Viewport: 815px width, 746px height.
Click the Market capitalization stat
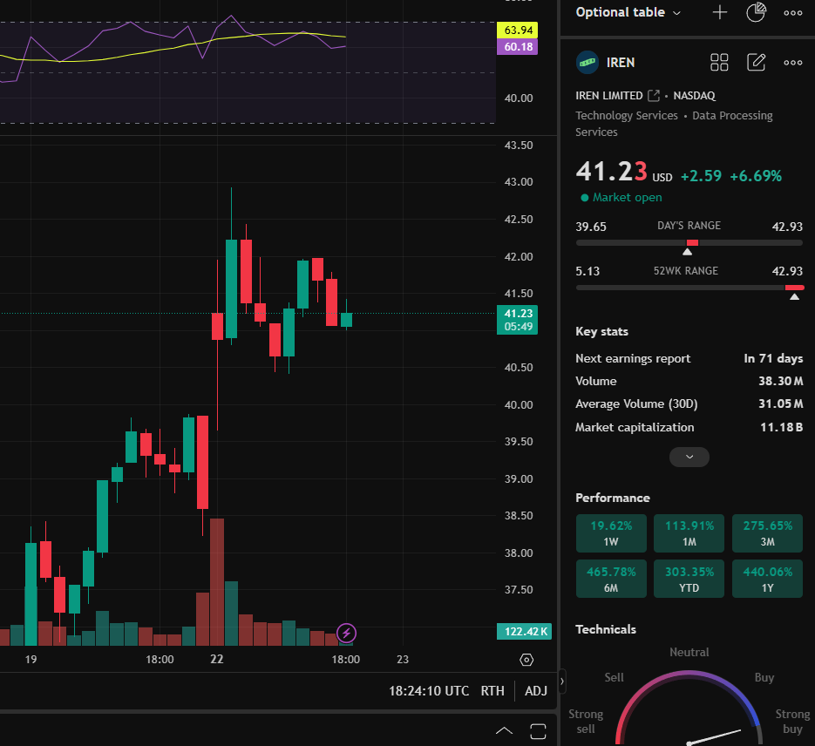coord(689,428)
